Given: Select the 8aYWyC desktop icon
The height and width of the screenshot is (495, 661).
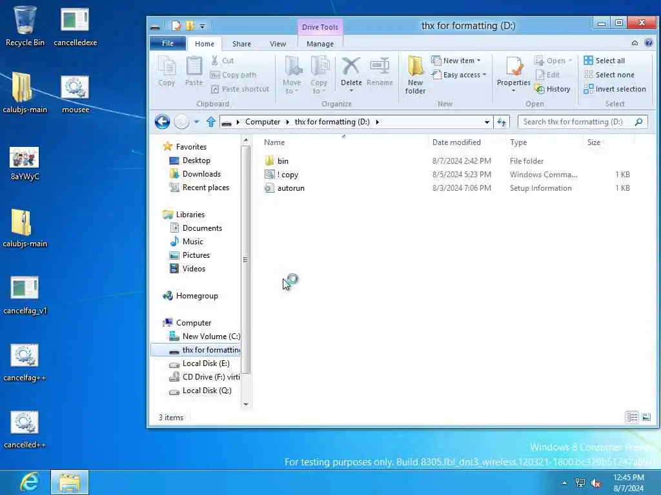Looking at the screenshot, I should point(25,163).
